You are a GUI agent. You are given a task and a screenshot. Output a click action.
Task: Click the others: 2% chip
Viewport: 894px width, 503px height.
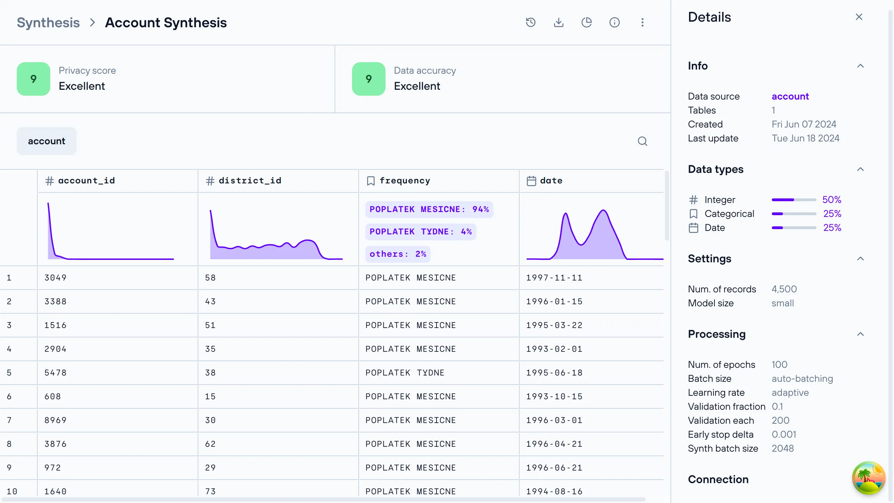tap(398, 254)
